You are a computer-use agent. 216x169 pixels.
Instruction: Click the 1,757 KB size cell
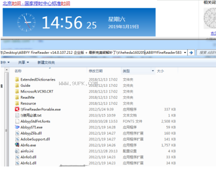[x=168, y=145]
